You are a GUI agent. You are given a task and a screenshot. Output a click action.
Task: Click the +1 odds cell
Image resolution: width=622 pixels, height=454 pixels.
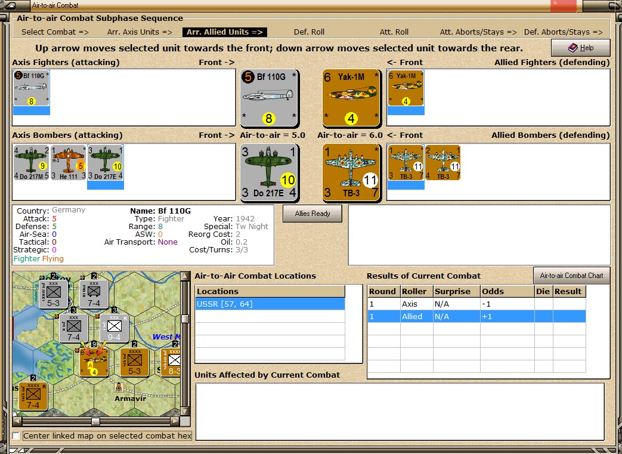click(x=507, y=316)
